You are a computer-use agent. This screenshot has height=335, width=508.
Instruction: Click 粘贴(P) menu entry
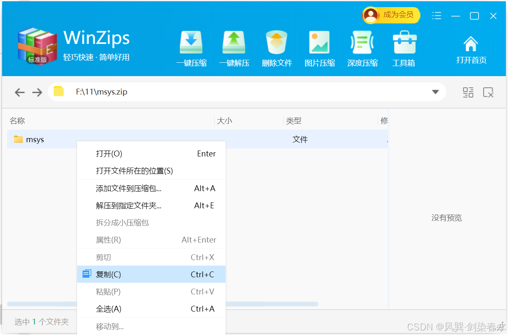(151, 292)
